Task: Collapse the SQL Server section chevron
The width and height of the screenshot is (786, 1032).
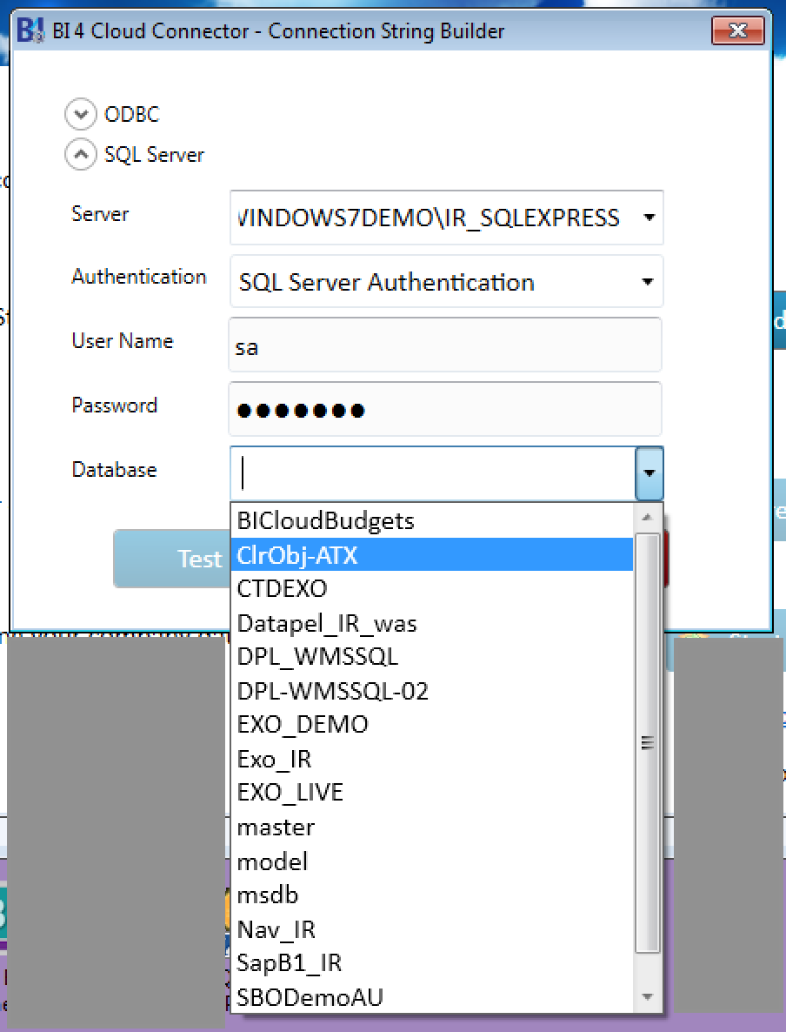Action: [x=80, y=155]
